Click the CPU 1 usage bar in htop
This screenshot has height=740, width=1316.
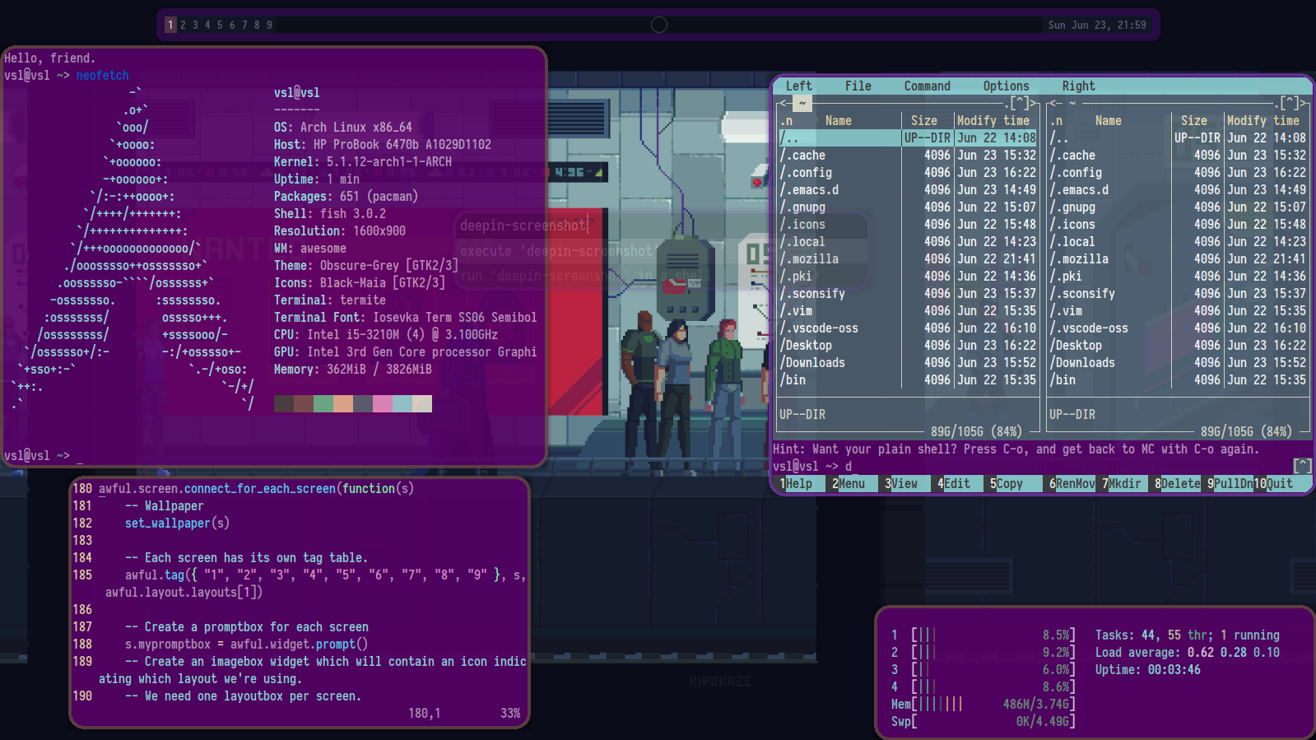[993, 635]
